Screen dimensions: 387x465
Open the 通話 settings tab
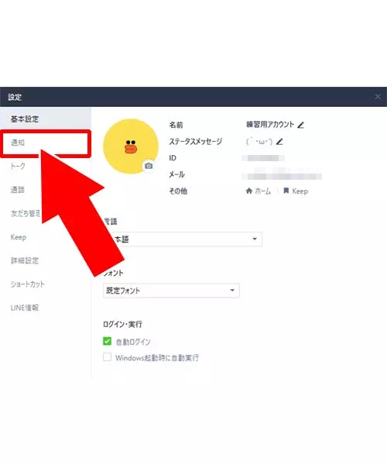click(x=18, y=190)
